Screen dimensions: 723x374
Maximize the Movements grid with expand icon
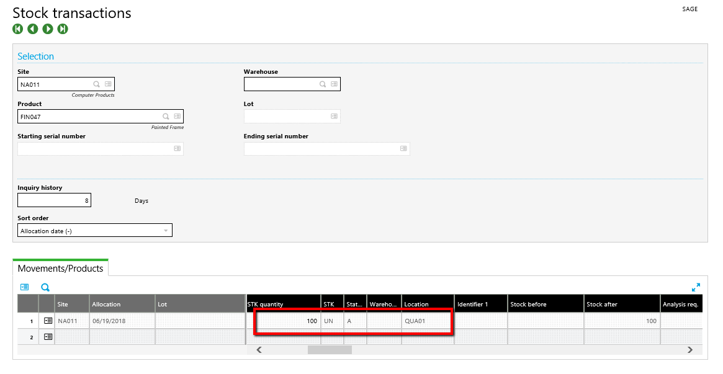[696, 287]
